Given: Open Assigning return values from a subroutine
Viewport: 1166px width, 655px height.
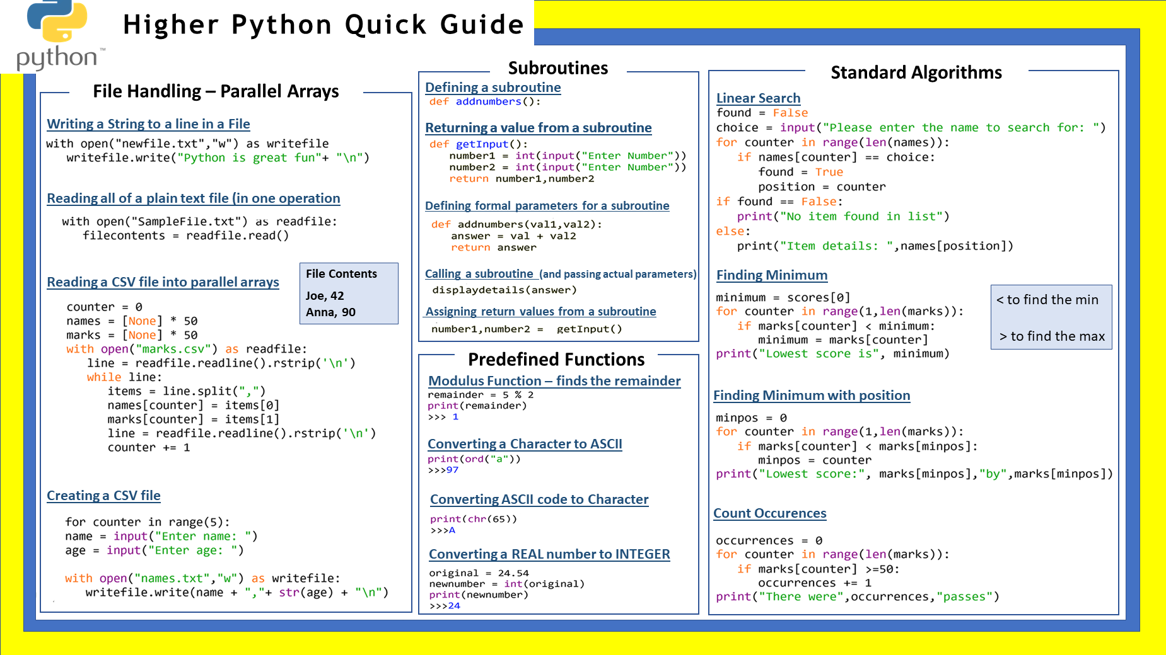Looking at the screenshot, I should tap(540, 312).
